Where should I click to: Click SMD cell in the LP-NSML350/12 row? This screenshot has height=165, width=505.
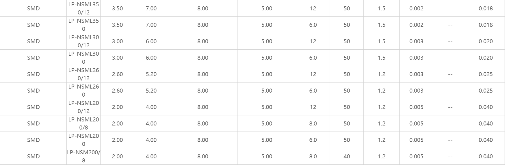point(33,8)
